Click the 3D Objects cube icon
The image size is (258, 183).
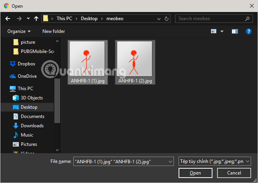pos(16,98)
